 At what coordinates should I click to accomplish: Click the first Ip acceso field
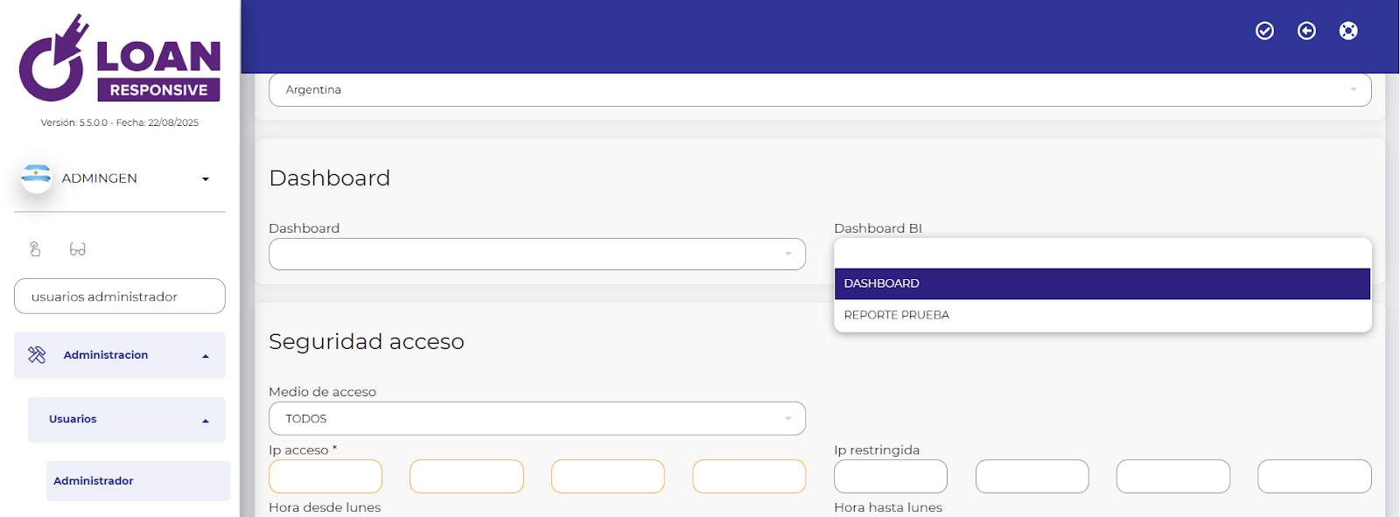(325, 477)
